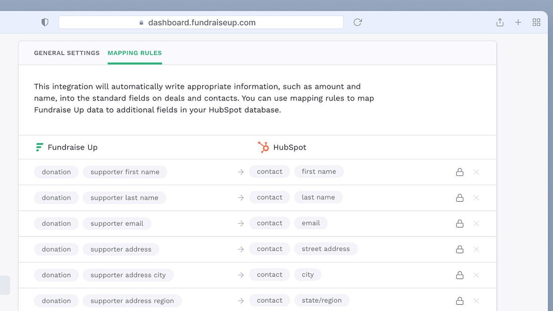Click the HubSpot logo in column header
The width and height of the screenshot is (553, 311).
pos(263,147)
